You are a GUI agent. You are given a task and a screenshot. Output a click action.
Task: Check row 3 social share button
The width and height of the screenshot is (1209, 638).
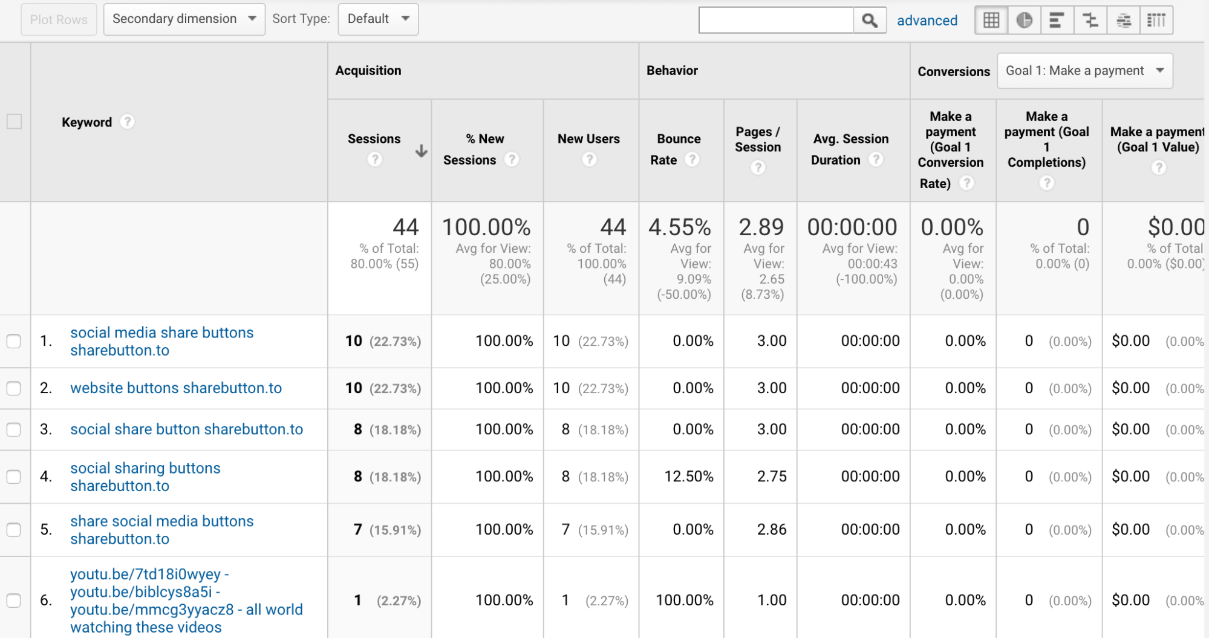(14, 429)
